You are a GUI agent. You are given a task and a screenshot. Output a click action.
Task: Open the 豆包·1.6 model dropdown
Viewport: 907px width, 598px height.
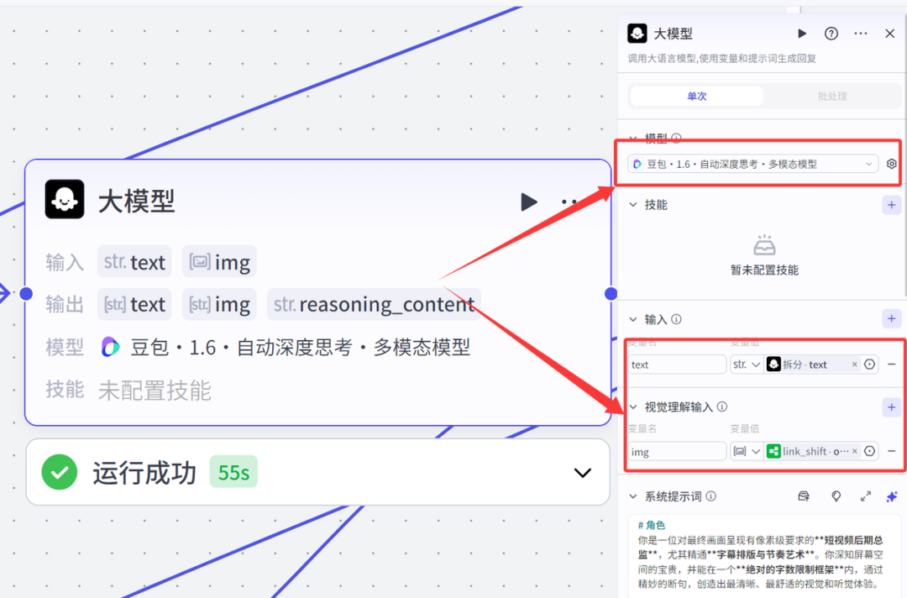(x=753, y=165)
